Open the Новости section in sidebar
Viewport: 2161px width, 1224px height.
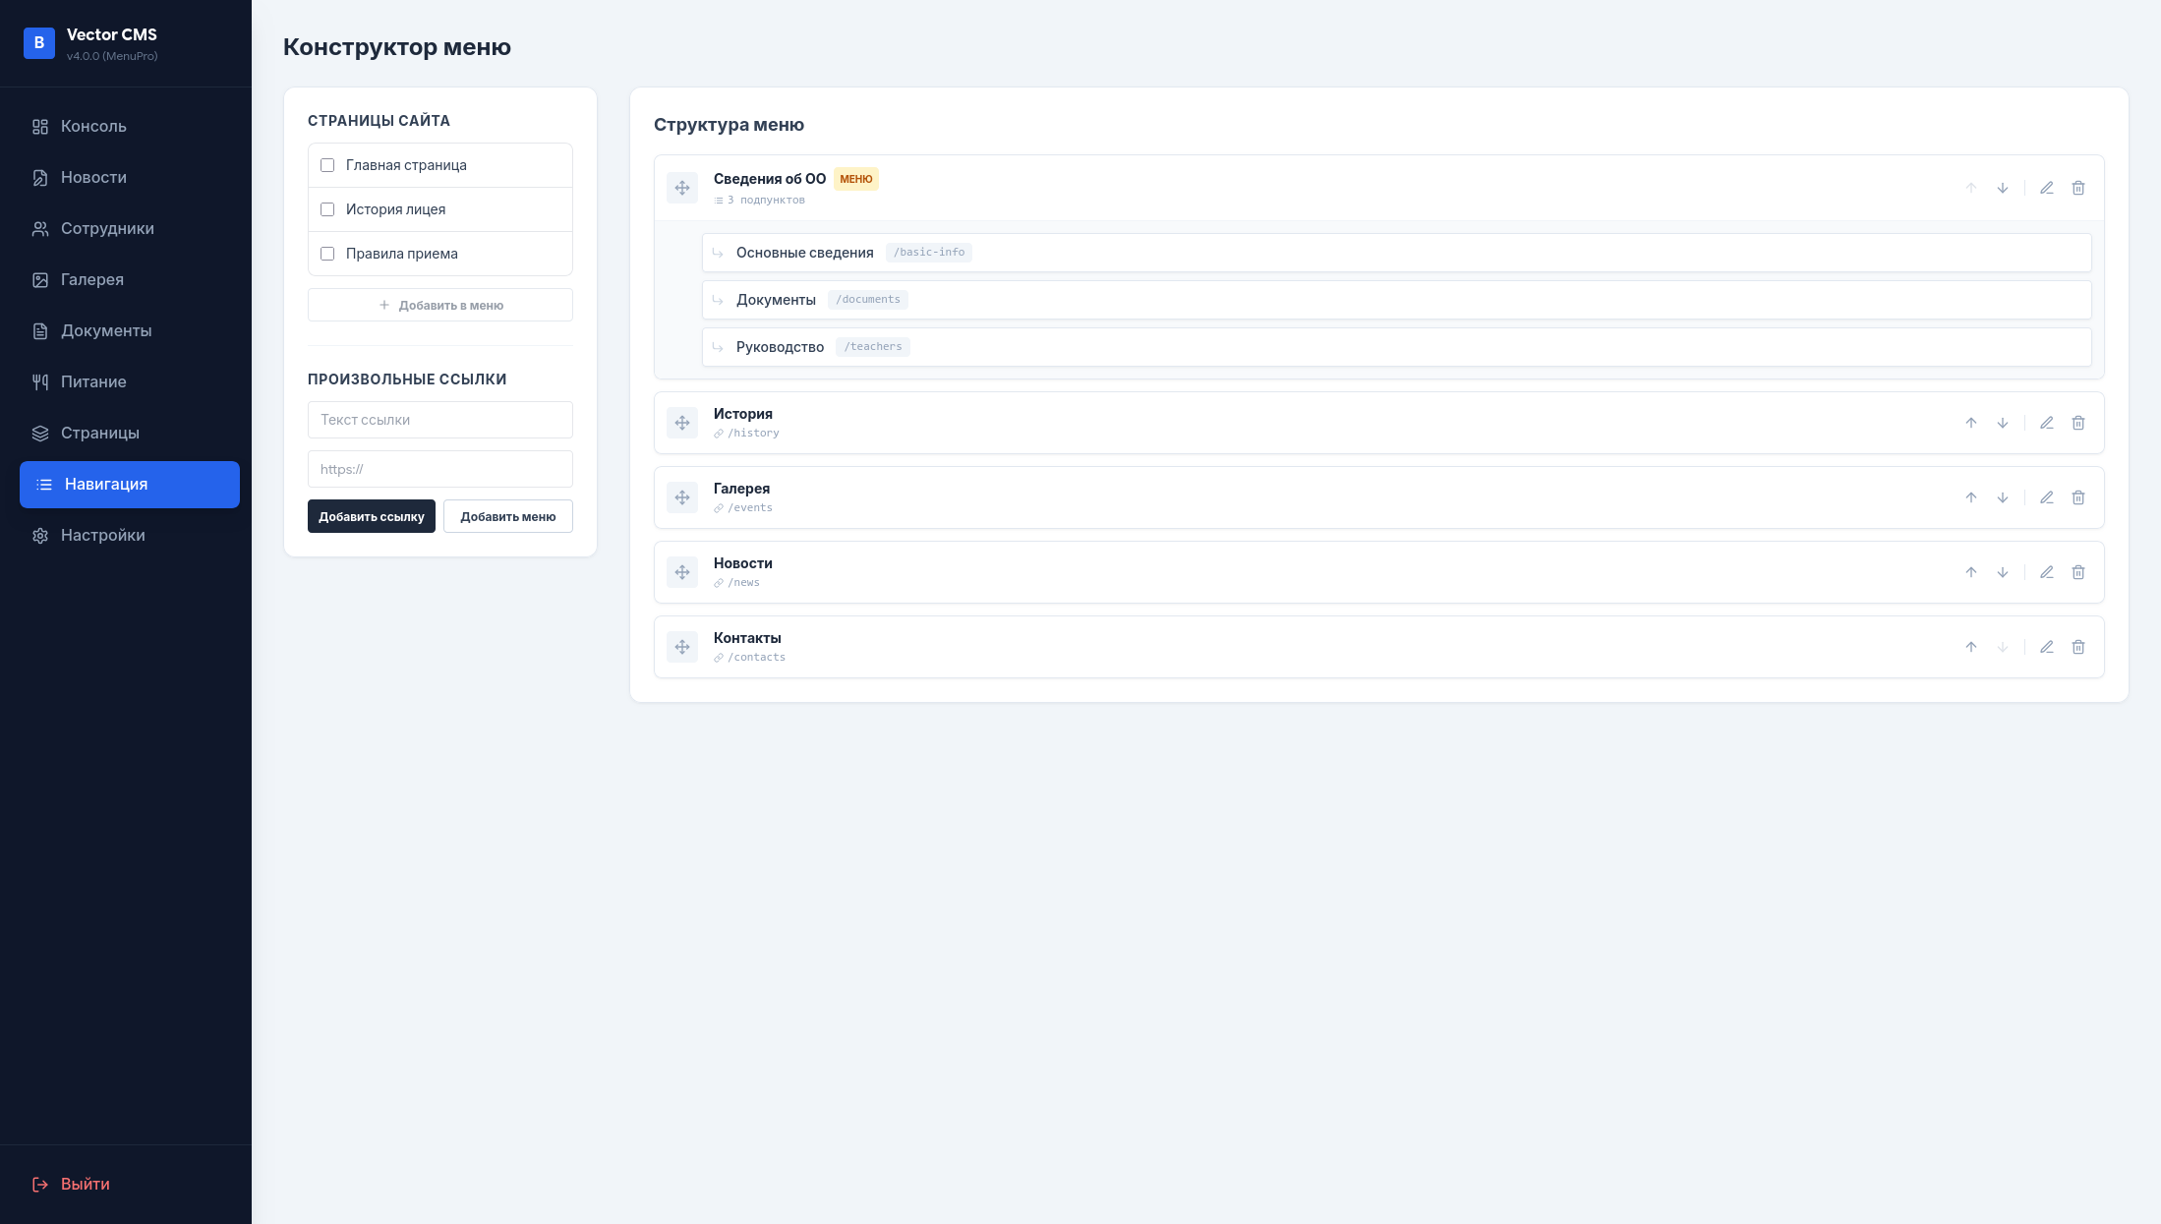(93, 177)
